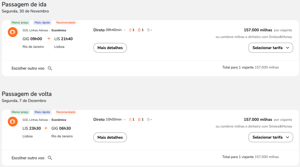Open Selecionar tarifa dropdown for outbound flight

point(270,48)
